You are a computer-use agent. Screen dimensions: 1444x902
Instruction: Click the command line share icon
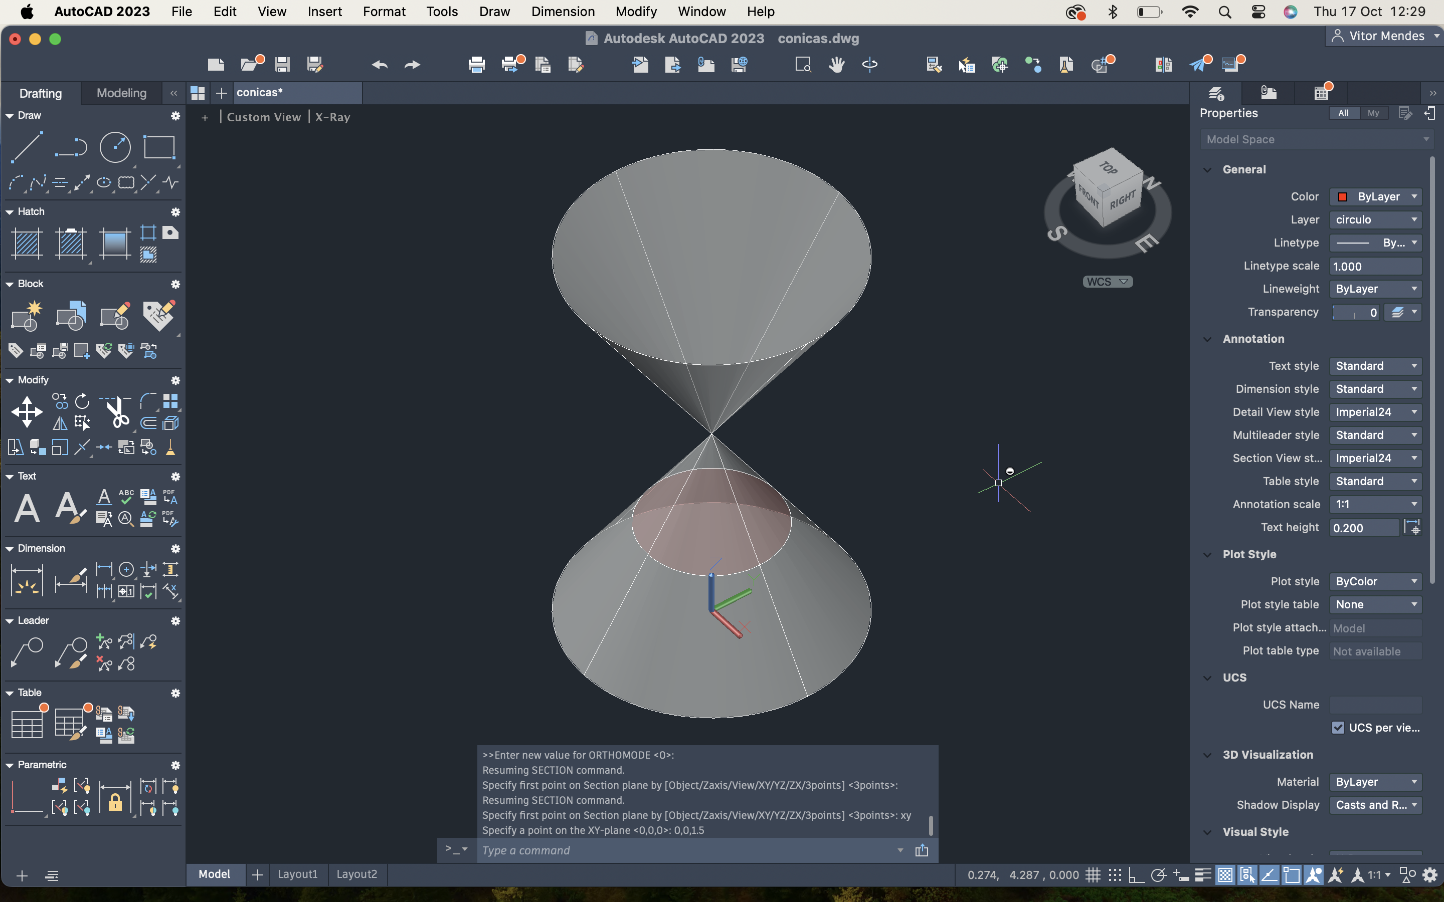point(921,850)
